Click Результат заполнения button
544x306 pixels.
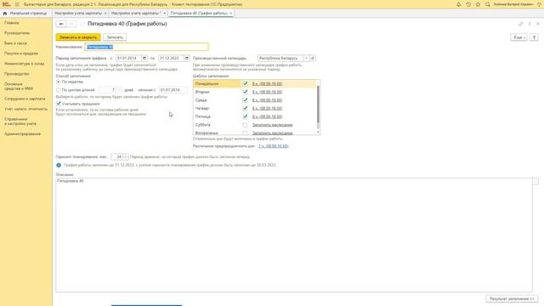tap(512, 298)
